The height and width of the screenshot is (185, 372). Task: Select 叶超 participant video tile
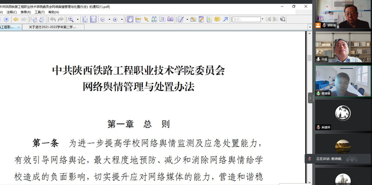click(x=343, y=47)
